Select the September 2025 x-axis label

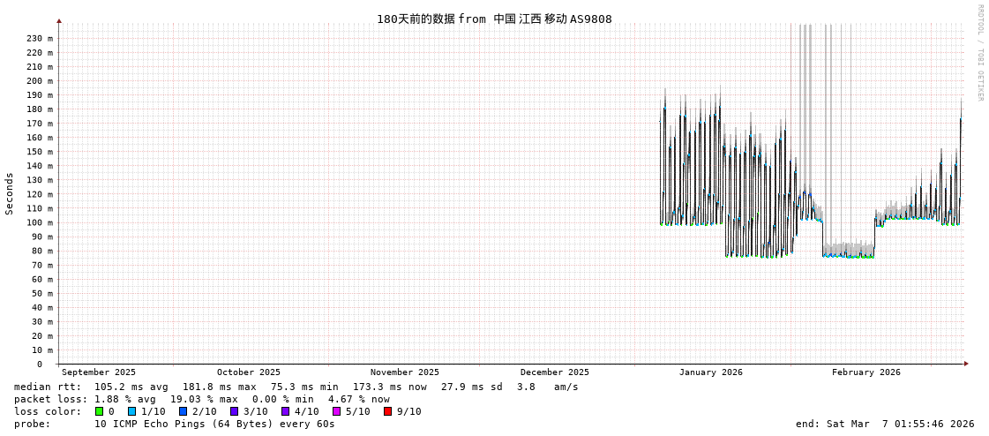99,372
